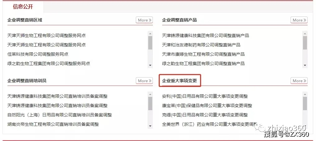The image size is (316, 141).
Task: Open 安利(中国)日用品有限公司重大事项变更调整 link
Action: (x=205, y=96)
